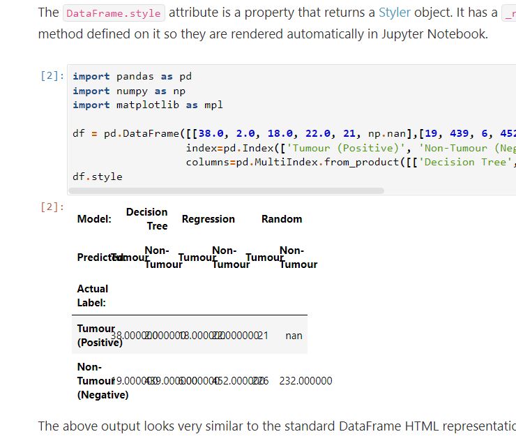Click the DataFrame.style inline code text
516x441 pixels.
tap(113, 13)
